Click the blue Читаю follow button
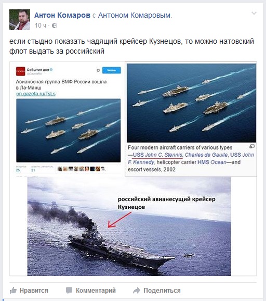 coord(112,70)
